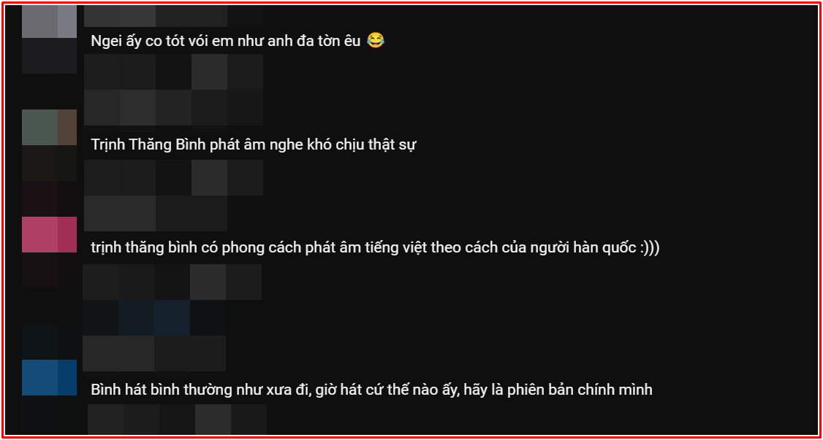Expand the blue-tinted blurred replies row below the Korean-style comment

(x=154, y=317)
